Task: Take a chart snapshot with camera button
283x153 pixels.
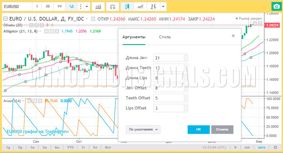Action: tap(276, 7)
